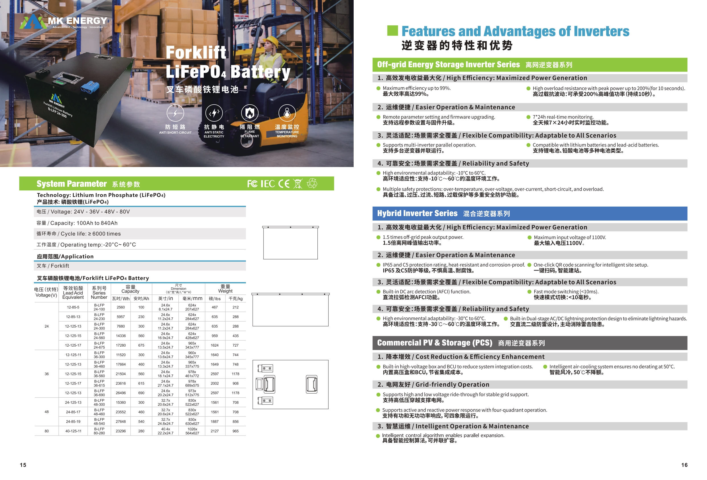Click the '应用范围/Application' heading
Image resolution: width=707 pixels, height=480 pixels.
65,257
